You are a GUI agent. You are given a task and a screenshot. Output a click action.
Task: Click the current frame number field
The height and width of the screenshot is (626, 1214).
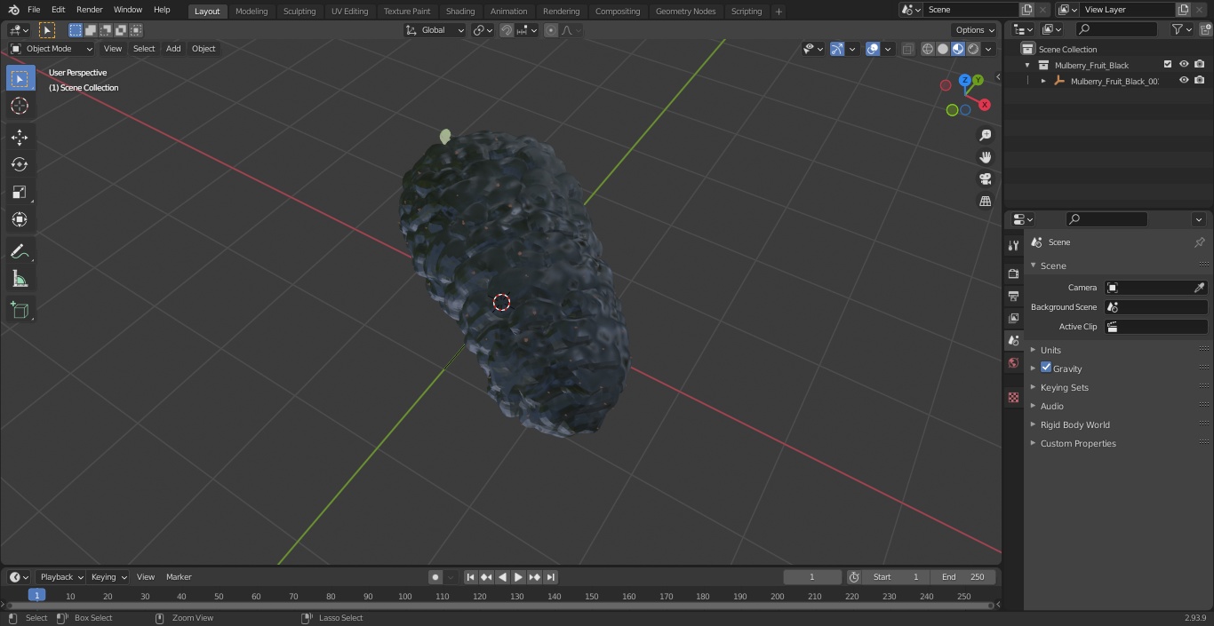click(x=811, y=577)
